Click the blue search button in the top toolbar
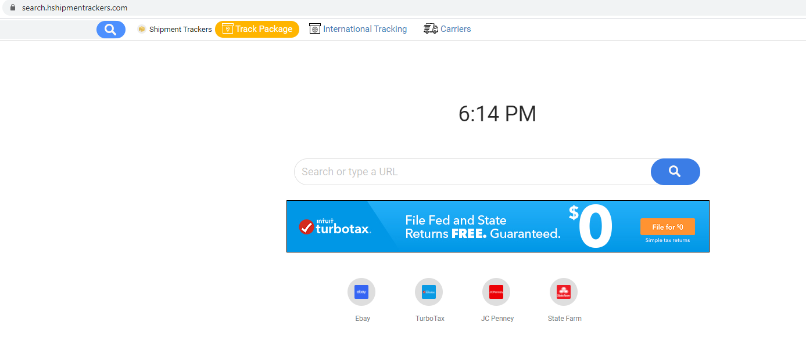 point(111,30)
